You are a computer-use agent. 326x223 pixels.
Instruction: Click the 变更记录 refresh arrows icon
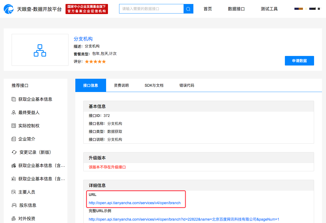tap(14, 152)
